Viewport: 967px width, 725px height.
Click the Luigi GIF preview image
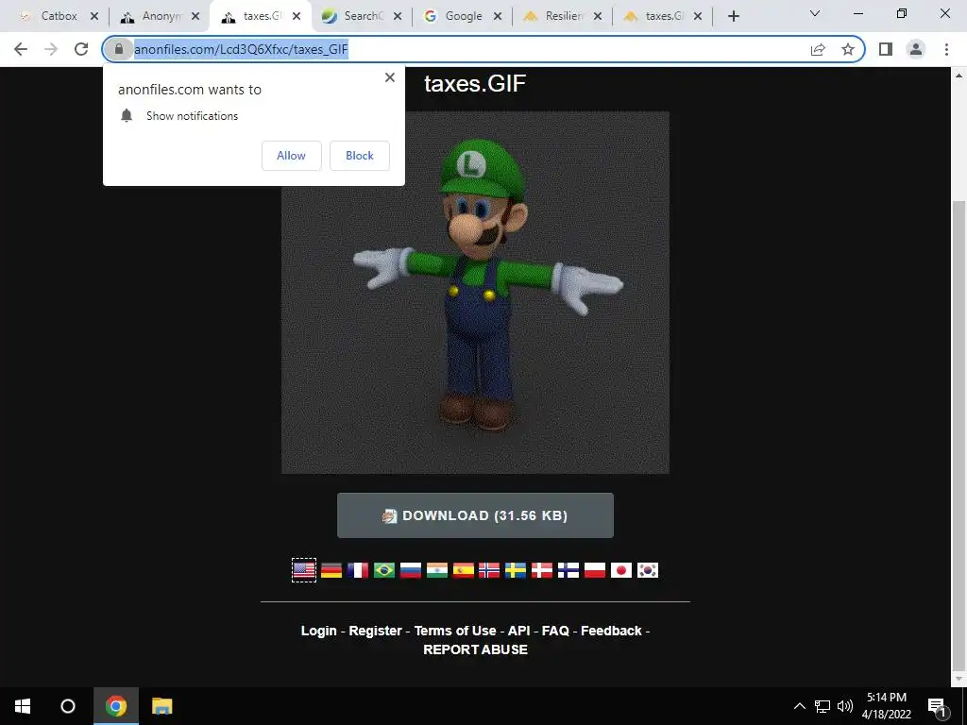pyautogui.click(x=475, y=293)
